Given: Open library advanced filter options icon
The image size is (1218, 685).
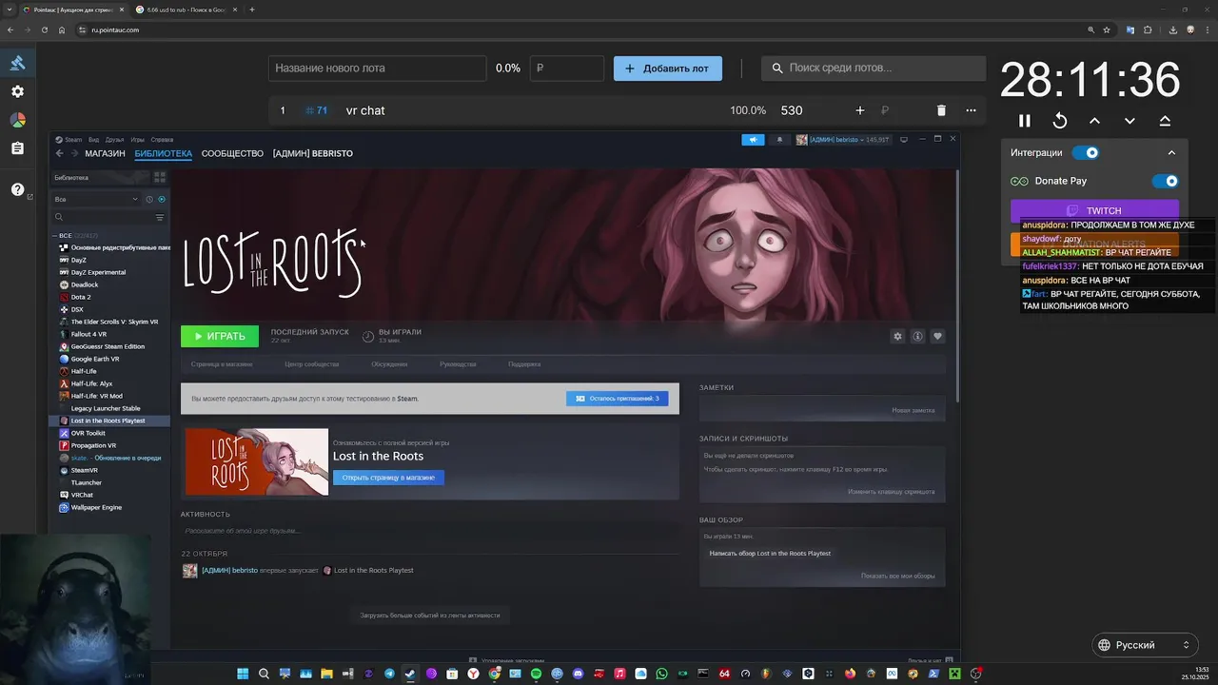Looking at the screenshot, I should pos(160,218).
